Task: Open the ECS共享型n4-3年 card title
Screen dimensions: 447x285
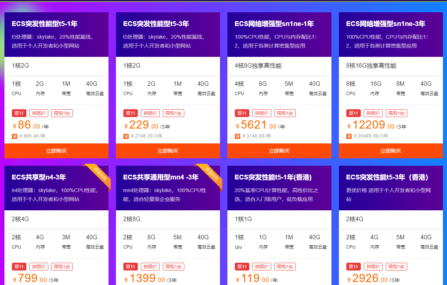Action: 39,177
